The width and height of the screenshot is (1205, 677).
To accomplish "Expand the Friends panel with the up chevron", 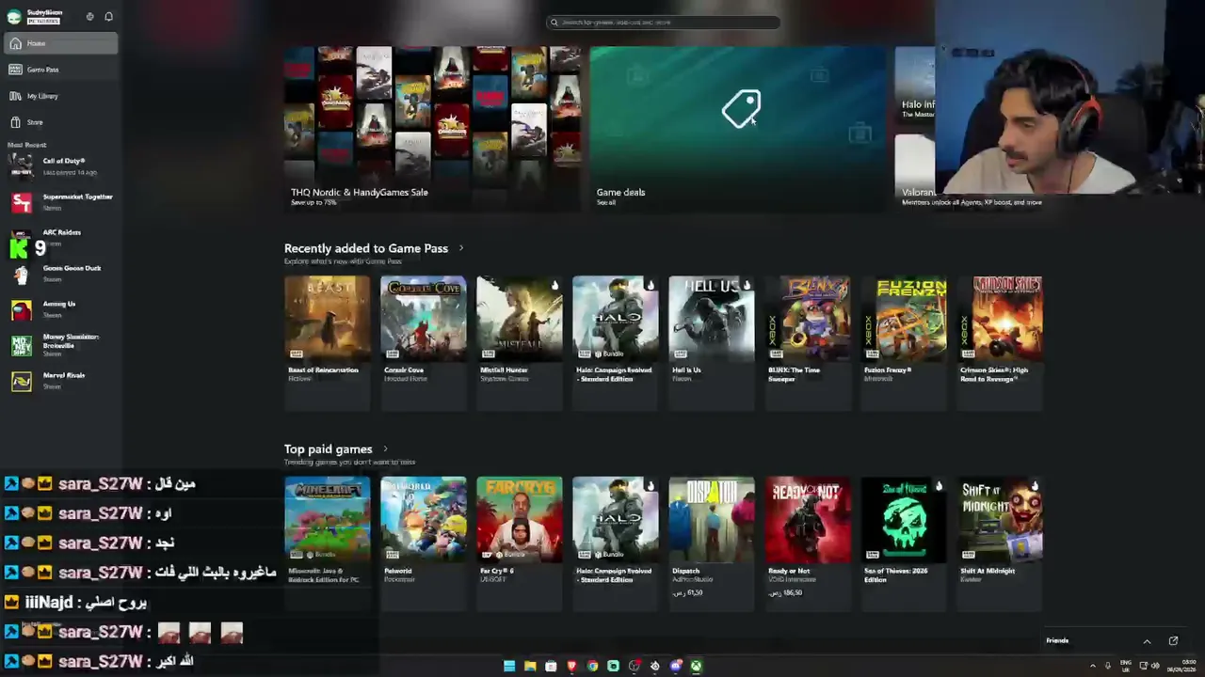I will [x=1147, y=641].
